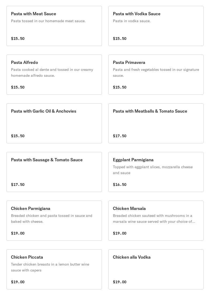This screenshot has height=291, width=210.
Task: Click the fresh vegetables Primavera description text
Action: 156,72
